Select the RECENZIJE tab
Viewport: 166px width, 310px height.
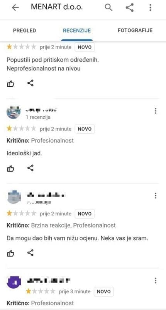point(77,31)
